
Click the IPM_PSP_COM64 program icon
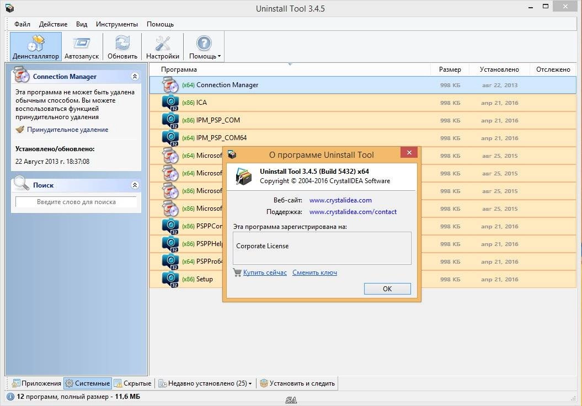170,138
